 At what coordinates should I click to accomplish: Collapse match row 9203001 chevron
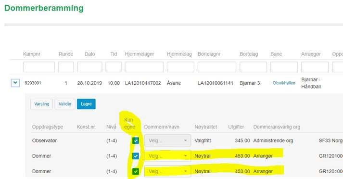pos(15,83)
